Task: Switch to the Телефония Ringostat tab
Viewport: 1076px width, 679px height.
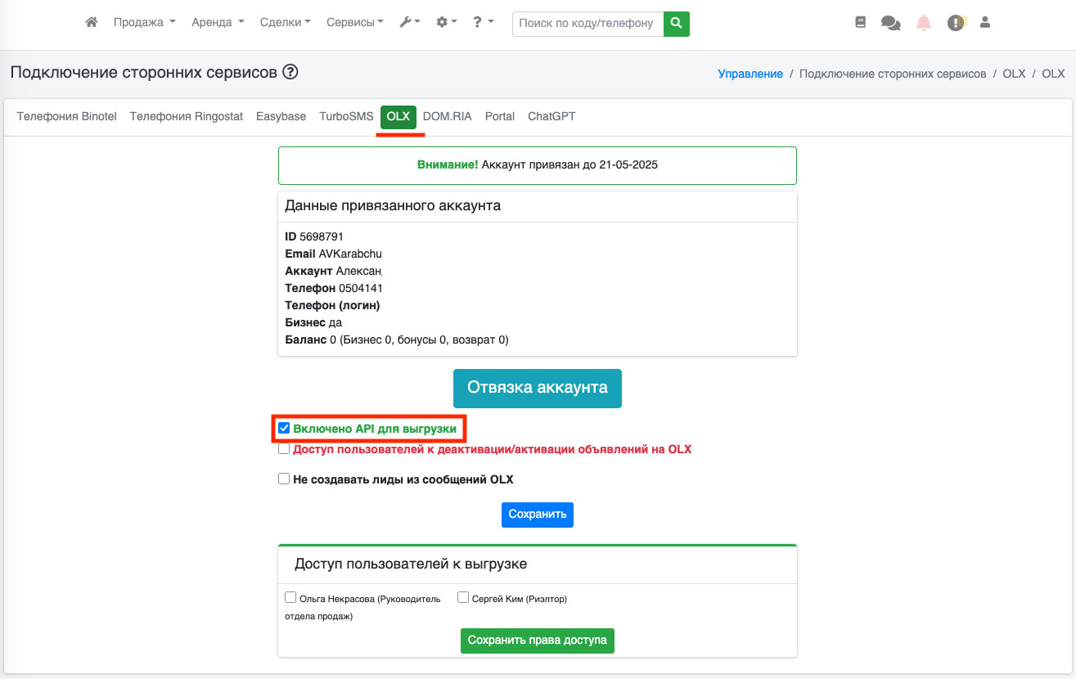Action: pyautogui.click(x=187, y=116)
